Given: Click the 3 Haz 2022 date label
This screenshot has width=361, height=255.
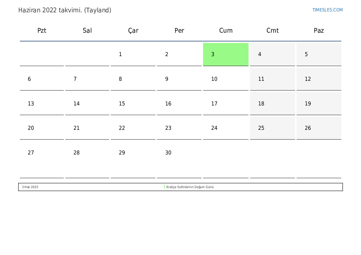Looking at the screenshot, I should pyautogui.click(x=30, y=187).
